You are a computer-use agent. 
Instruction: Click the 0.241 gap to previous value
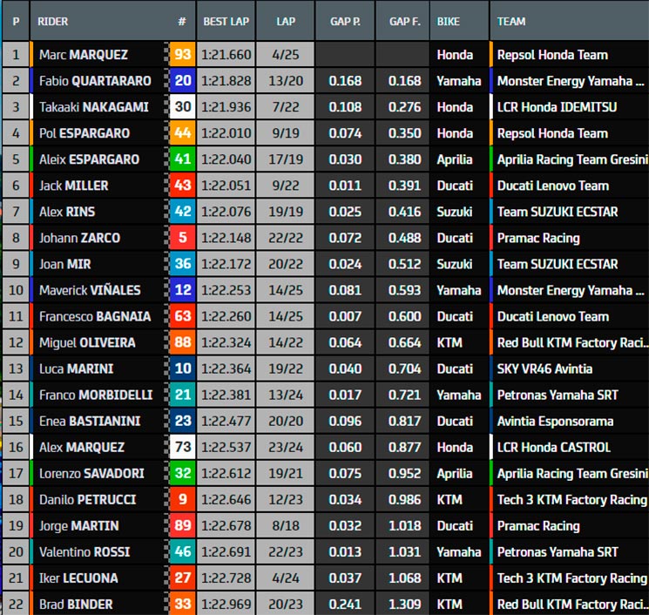point(345,605)
